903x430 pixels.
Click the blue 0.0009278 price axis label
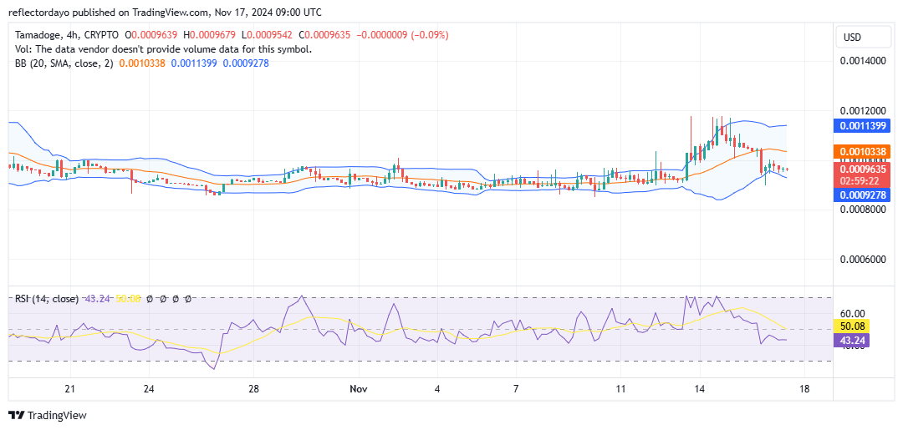tap(862, 195)
